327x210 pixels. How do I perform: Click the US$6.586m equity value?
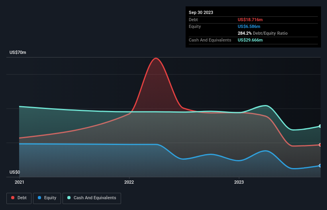coord(249,26)
